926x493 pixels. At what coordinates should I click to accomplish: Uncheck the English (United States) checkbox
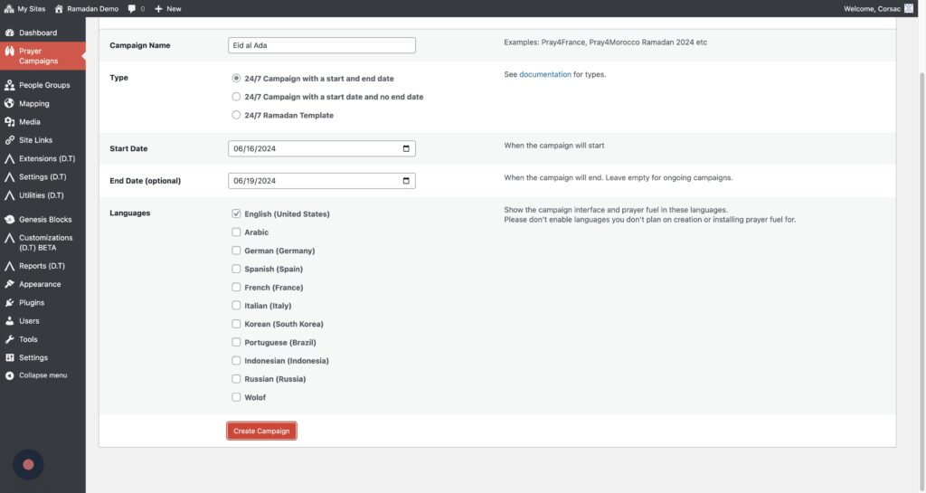point(236,214)
